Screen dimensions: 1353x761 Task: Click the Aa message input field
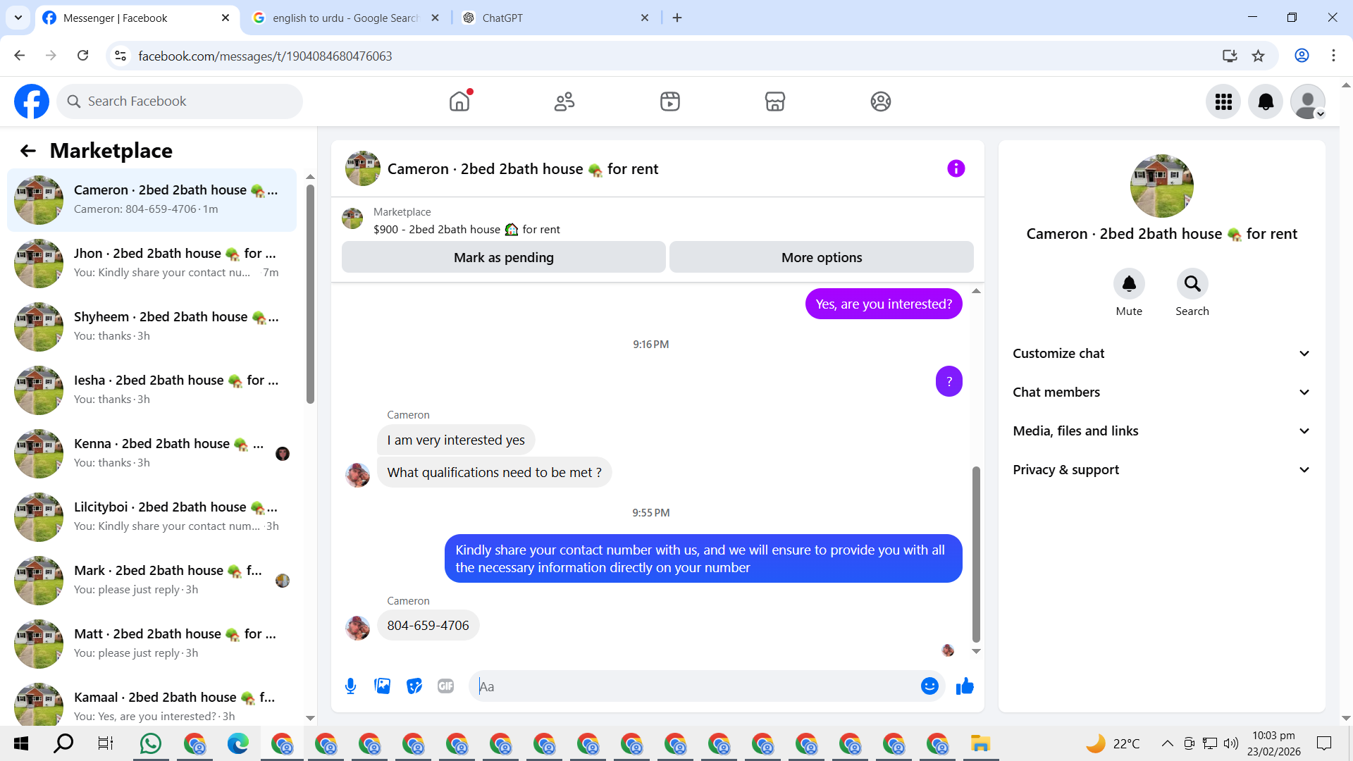tap(694, 686)
